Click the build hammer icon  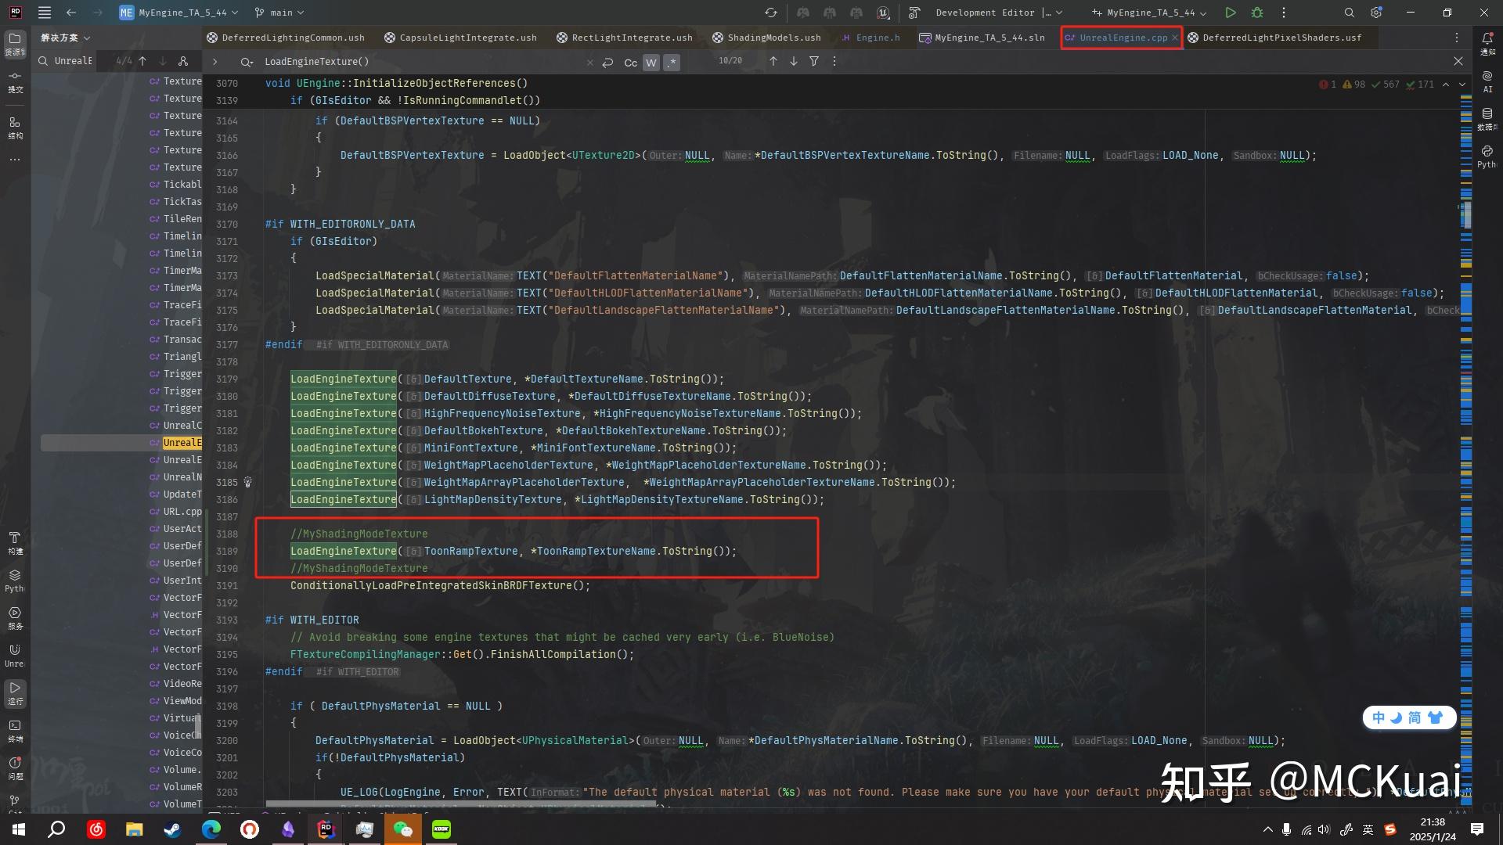coord(914,13)
